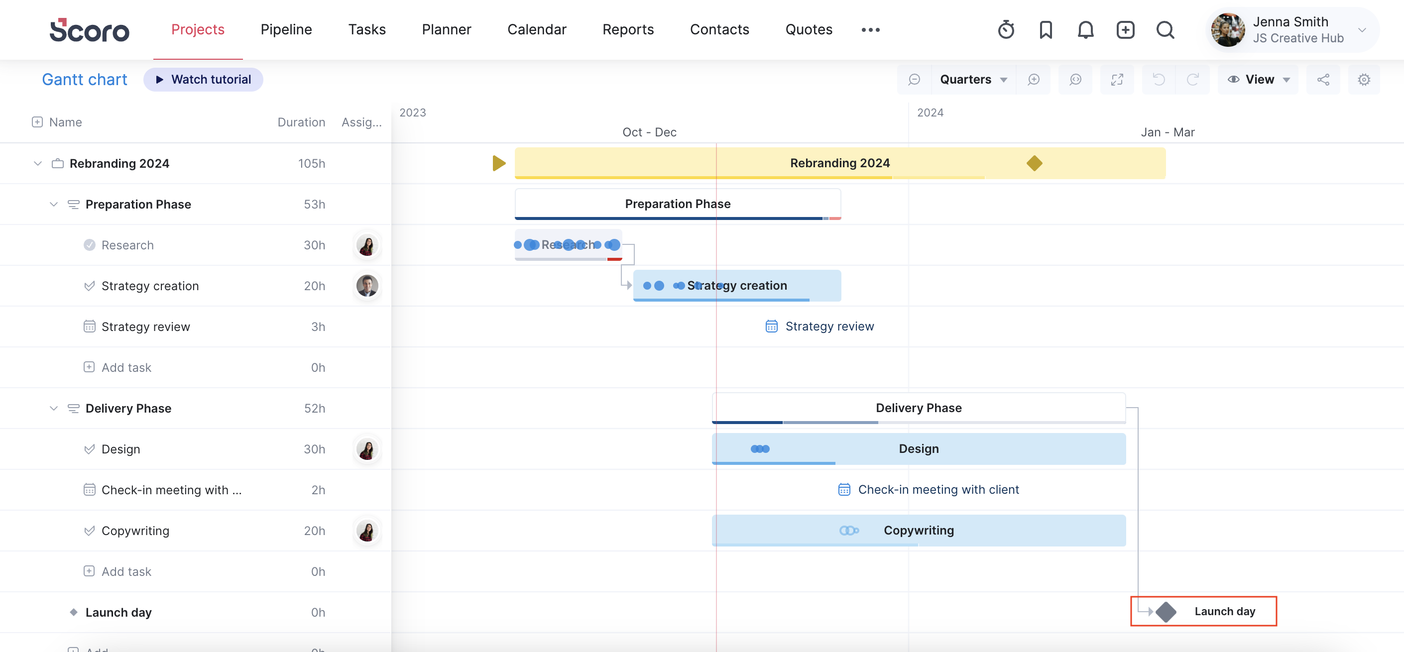Mark Design task as done
The height and width of the screenshot is (652, 1404).
click(90, 449)
